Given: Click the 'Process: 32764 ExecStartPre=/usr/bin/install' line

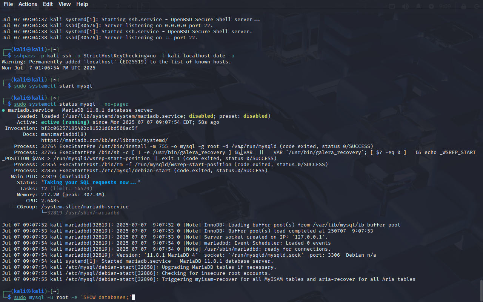Looking at the screenshot, I should tap(194, 146).
